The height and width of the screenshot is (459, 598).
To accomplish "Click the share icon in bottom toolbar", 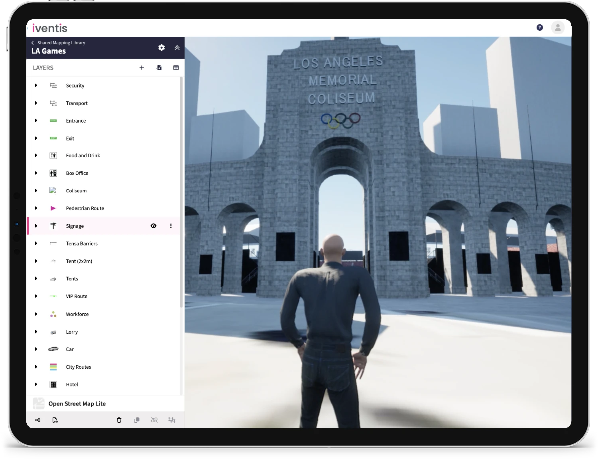I will tap(38, 420).
